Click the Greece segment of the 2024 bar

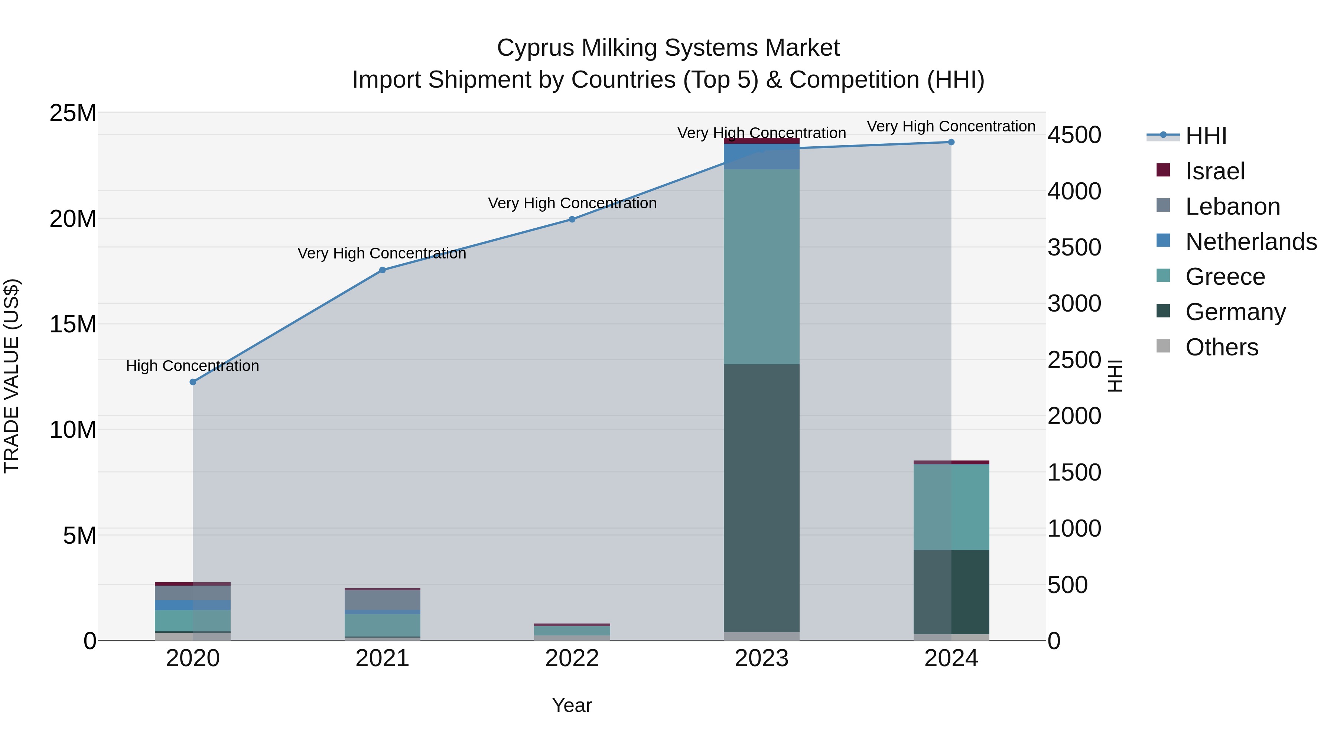(x=951, y=507)
